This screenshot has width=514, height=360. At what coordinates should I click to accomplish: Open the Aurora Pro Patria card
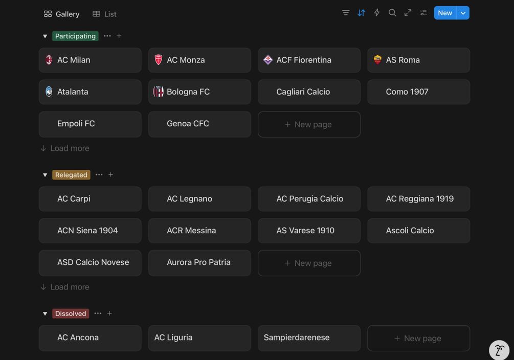[x=199, y=263]
